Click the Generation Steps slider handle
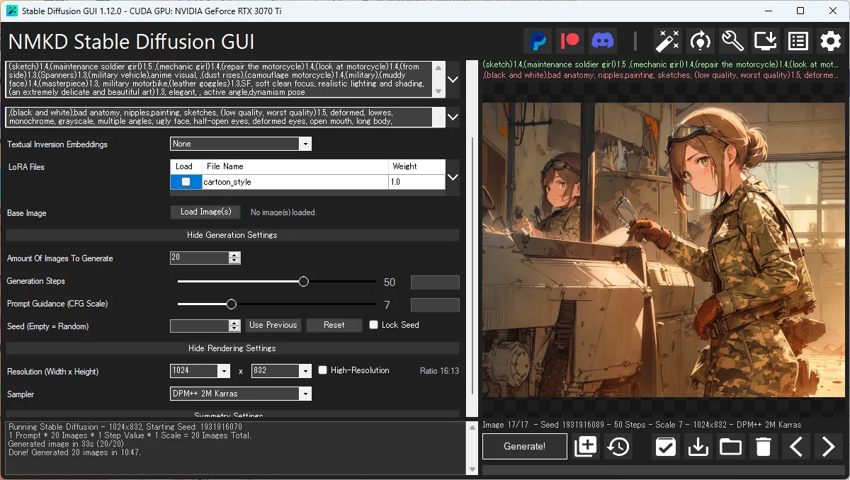850x480 pixels. [x=304, y=281]
